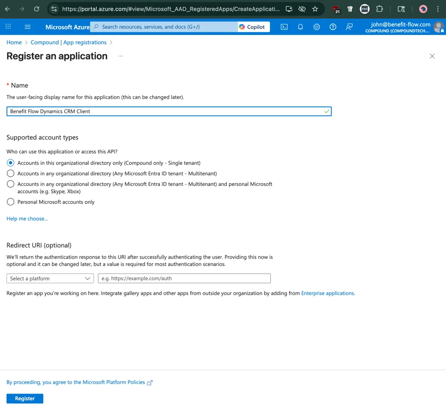Open the Feedback icon in Azure header
This screenshot has height=410, width=446.
coord(349,27)
